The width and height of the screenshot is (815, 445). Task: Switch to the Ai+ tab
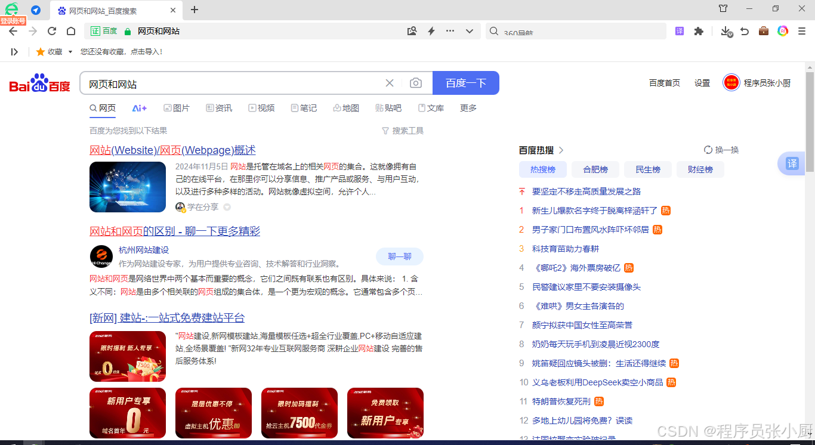coord(140,108)
